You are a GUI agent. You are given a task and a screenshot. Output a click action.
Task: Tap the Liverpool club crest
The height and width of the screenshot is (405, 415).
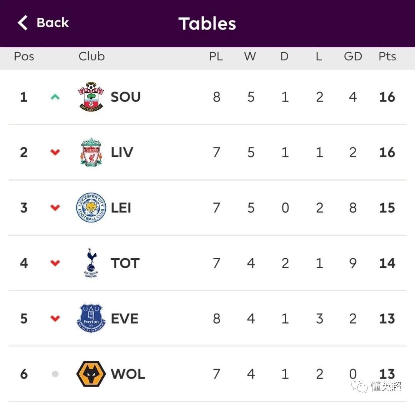click(x=91, y=152)
